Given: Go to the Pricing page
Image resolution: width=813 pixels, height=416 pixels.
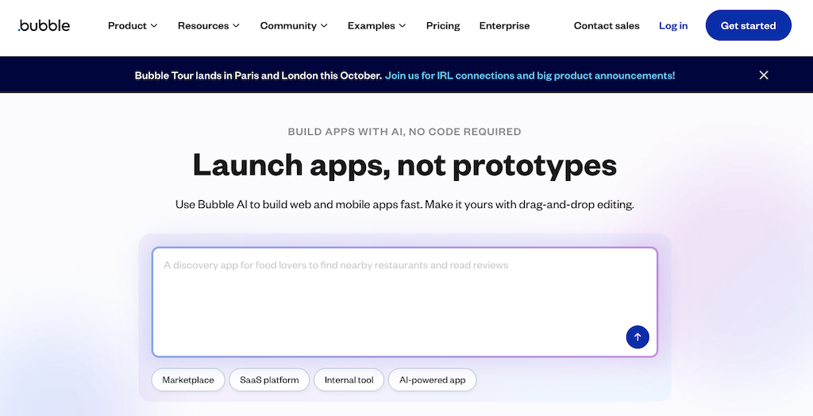Looking at the screenshot, I should click(443, 25).
